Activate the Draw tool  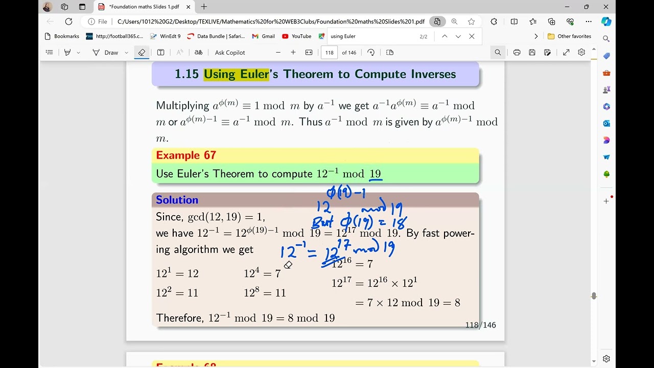coord(105,52)
